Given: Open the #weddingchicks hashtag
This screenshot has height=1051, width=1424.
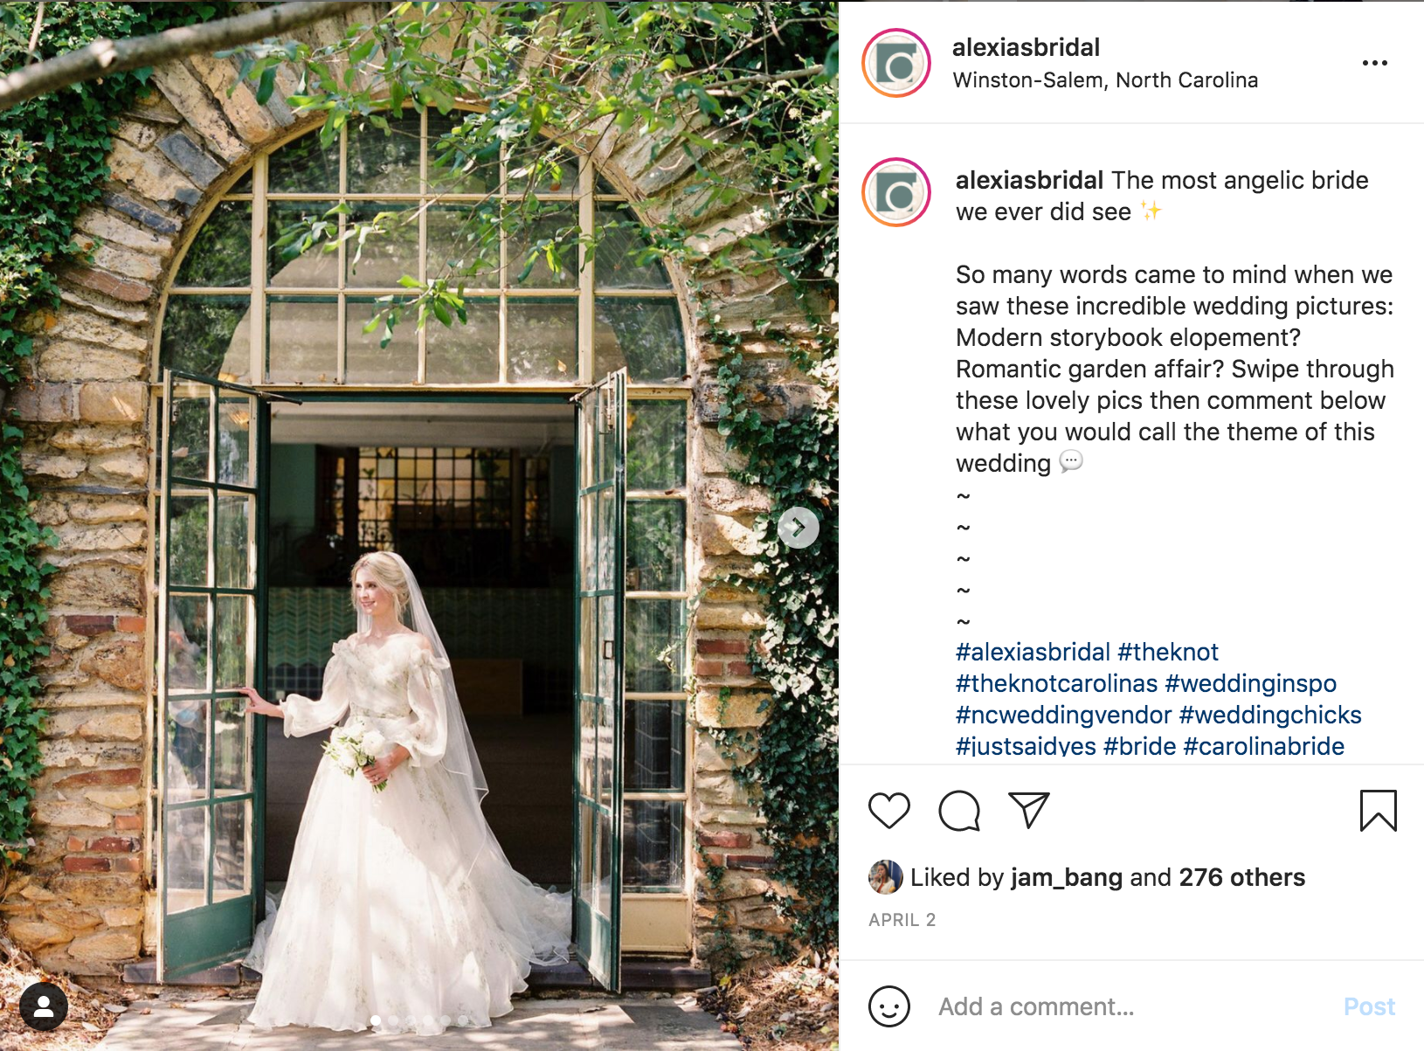Looking at the screenshot, I should [1270, 715].
